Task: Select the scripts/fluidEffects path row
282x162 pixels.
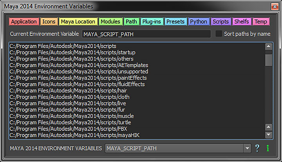Action: [137, 84]
